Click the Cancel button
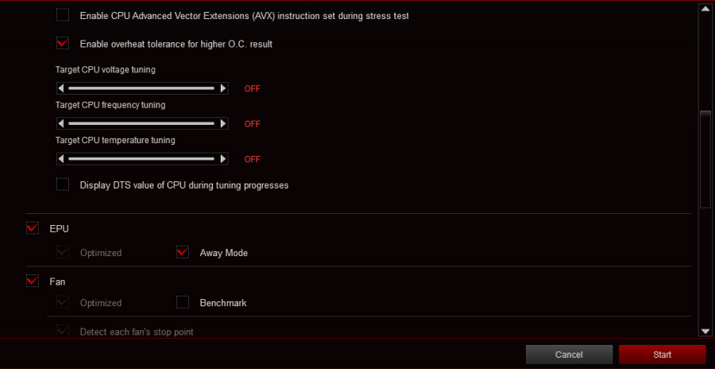 [x=569, y=355]
